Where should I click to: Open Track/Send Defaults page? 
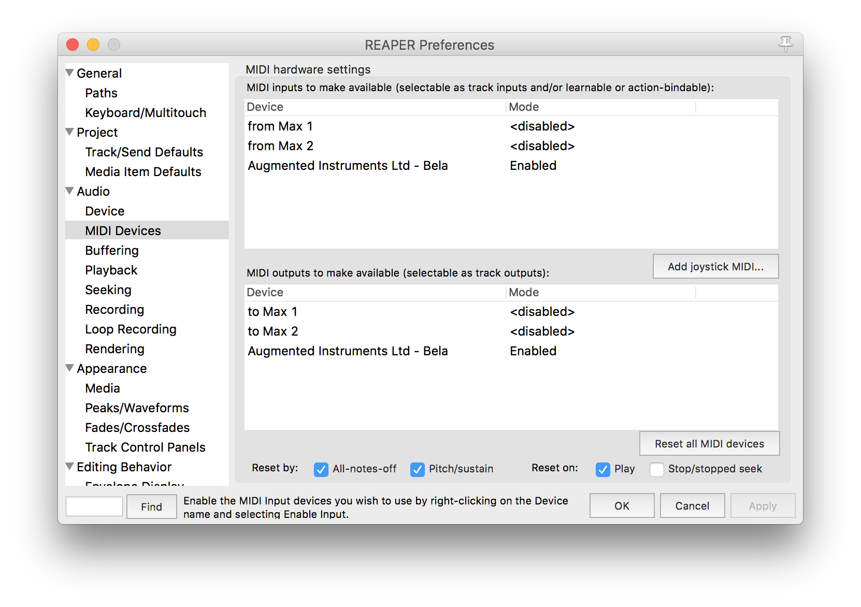(x=144, y=152)
